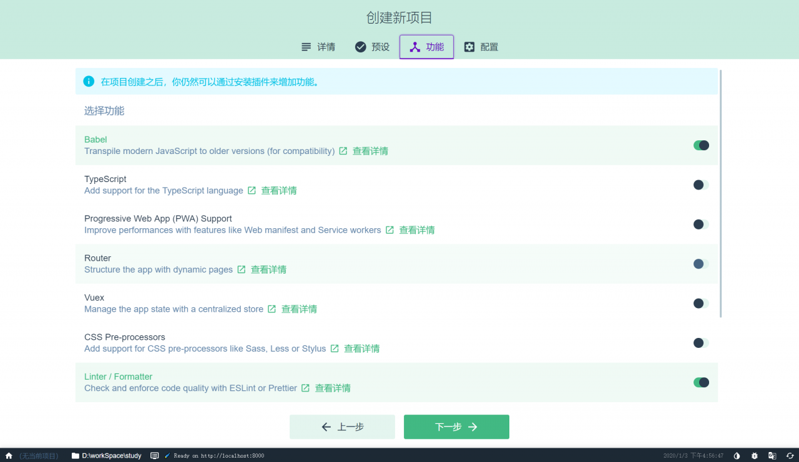Click the 选择功能 section heading
The width and height of the screenshot is (799, 462).
104,111
